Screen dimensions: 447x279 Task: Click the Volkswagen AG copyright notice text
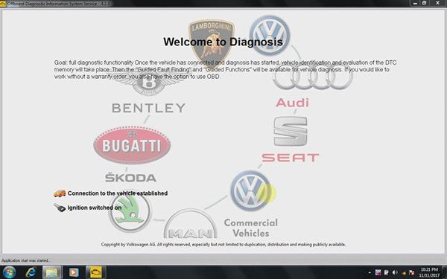click(223, 244)
